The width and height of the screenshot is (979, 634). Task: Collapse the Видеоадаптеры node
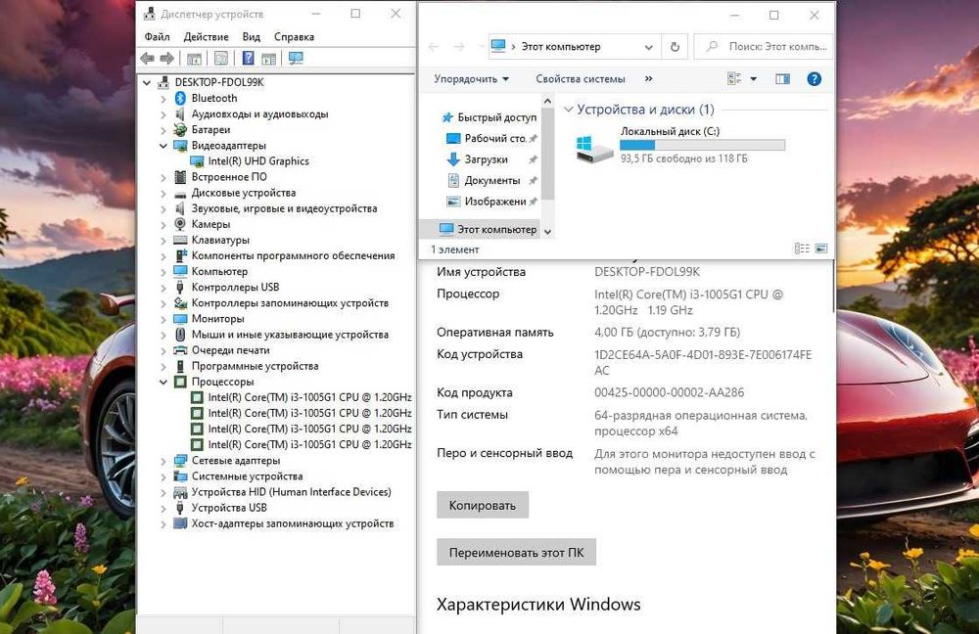click(x=163, y=146)
